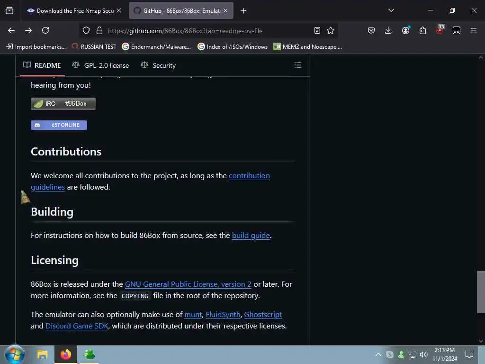Select the README tab
Viewport: 485px width, 364px height.
[42, 65]
